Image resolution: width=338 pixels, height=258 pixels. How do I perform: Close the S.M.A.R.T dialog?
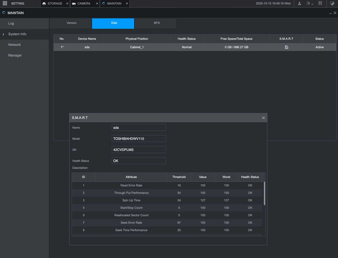point(263,118)
